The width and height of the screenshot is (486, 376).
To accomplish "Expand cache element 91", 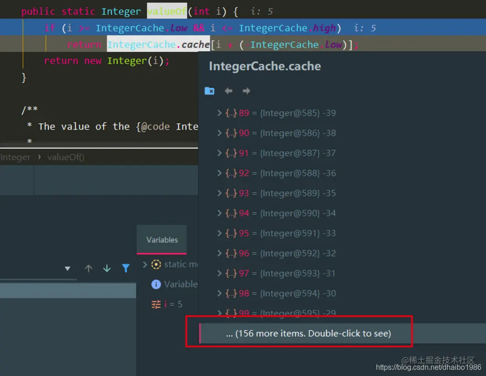I will pyautogui.click(x=220, y=153).
